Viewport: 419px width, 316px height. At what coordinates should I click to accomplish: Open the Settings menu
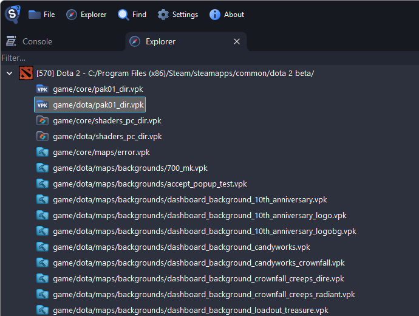(x=178, y=15)
